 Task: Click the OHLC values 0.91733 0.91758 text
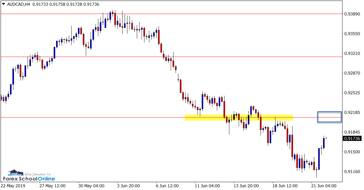(49, 5)
